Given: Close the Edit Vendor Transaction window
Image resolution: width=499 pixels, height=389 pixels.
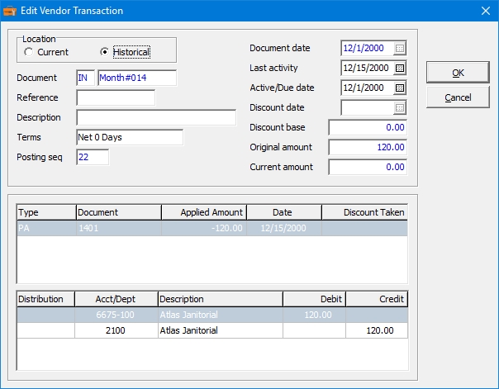Looking at the screenshot, I should click(486, 11).
